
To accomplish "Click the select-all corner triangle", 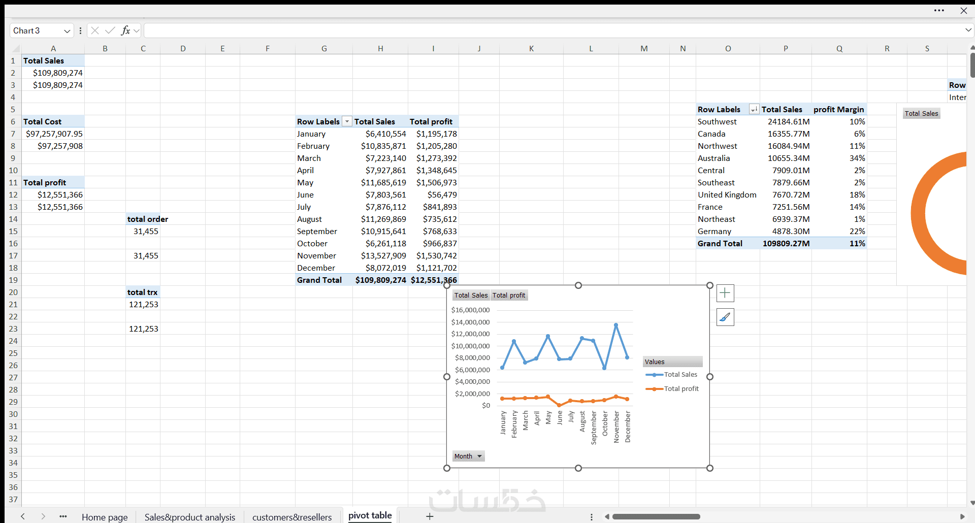I will coord(16,49).
